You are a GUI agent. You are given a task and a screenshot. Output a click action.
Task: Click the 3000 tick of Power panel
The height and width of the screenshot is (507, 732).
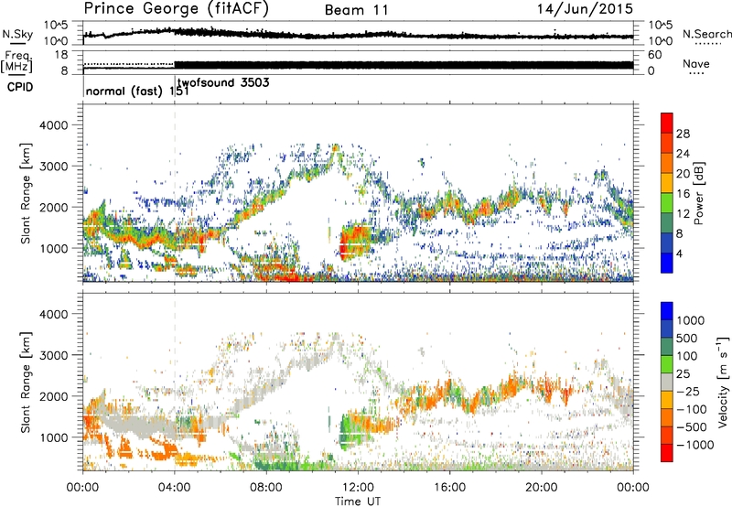pyautogui.click(x=53, y=167)
